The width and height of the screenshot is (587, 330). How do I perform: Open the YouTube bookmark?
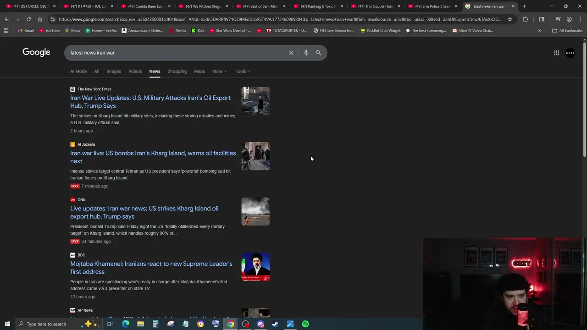[50, 30]
